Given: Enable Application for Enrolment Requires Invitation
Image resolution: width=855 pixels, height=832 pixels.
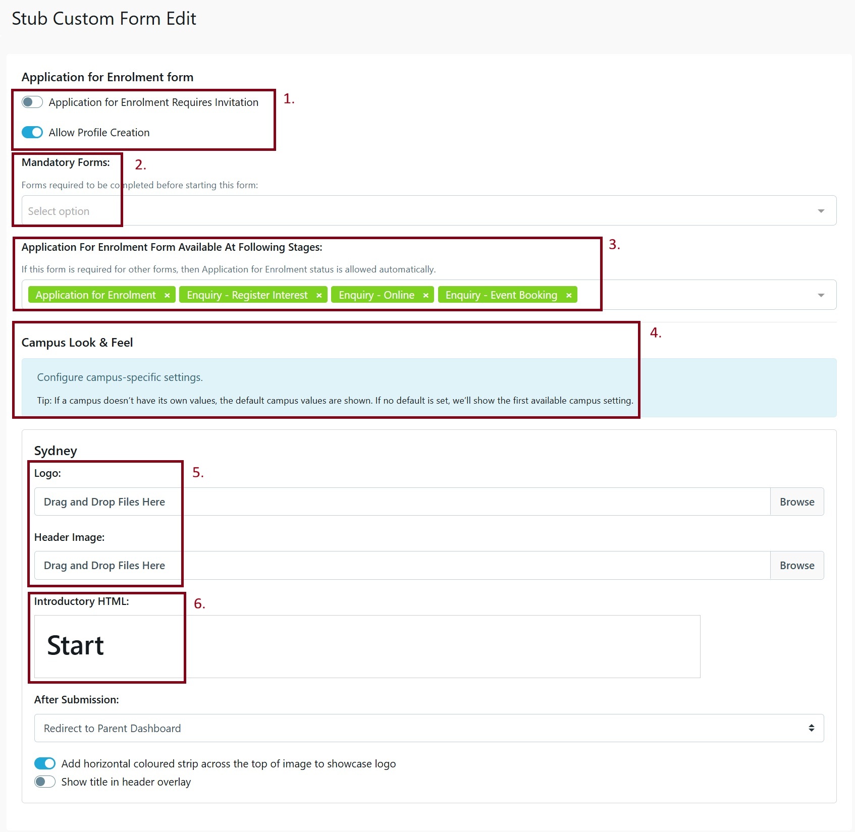Looking at the screenshot, I should coord(32,102).
